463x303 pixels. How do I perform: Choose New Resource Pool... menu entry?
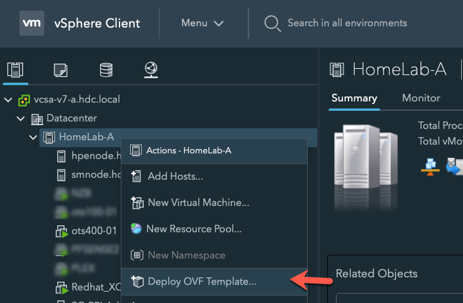tap(214, 229)
